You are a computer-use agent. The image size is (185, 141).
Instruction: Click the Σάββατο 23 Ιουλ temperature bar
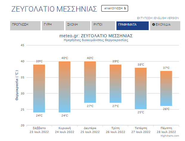pos(39,89)
